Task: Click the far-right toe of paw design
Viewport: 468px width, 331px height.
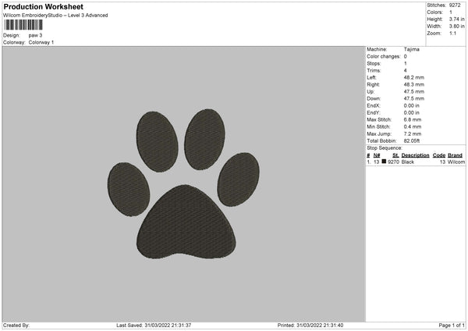Action: (238, 179)
